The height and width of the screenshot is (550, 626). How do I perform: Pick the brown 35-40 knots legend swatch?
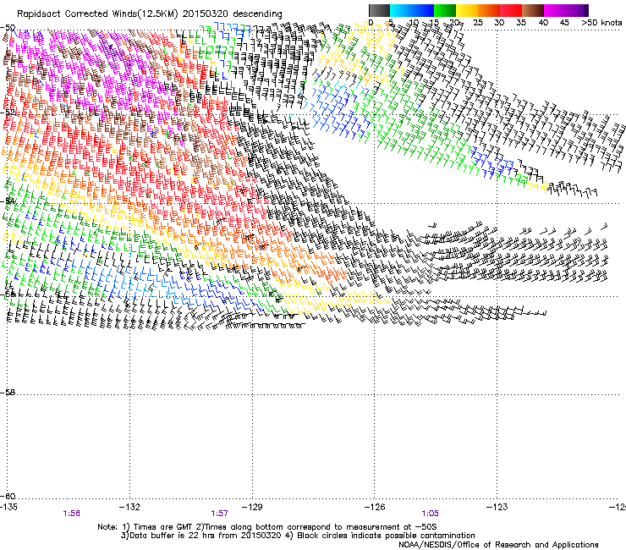pyautogui.click(x=533, y=10)
